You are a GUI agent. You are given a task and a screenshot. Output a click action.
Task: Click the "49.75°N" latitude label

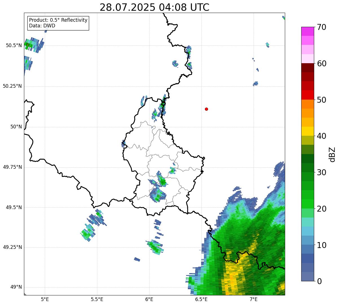point(12,167)
